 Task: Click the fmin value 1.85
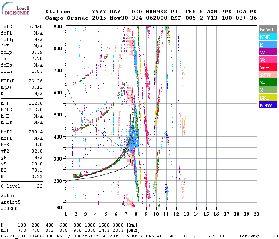pos(37,71)
